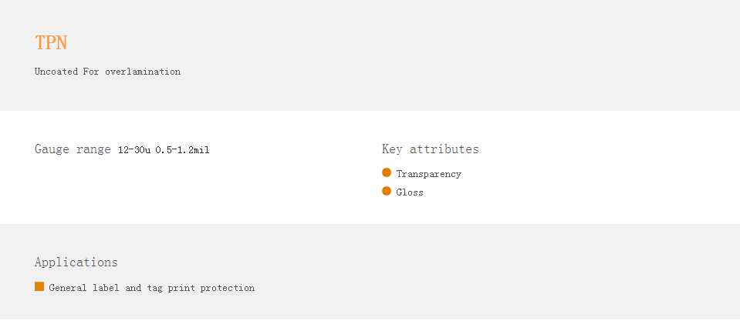The width and height of the screenshot is (740, 321).
Task: Click the Applications section heading
Action: click(x=76, y=262)
